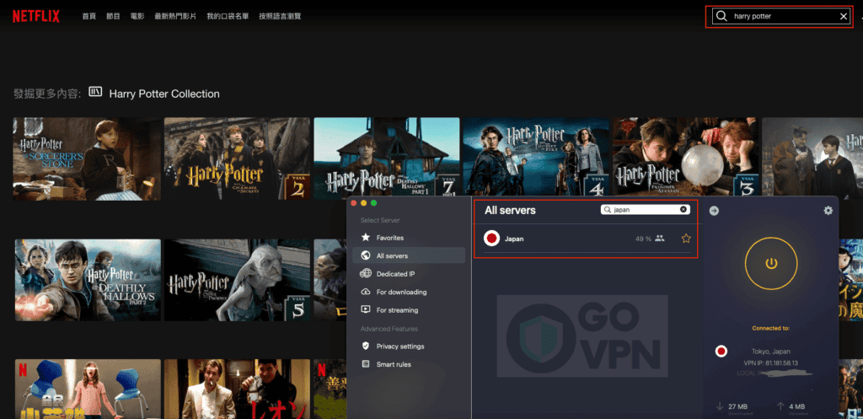Select All servers in VPN sidebar
Viewport: 863px width, 419px height.
tap(409, 255)
